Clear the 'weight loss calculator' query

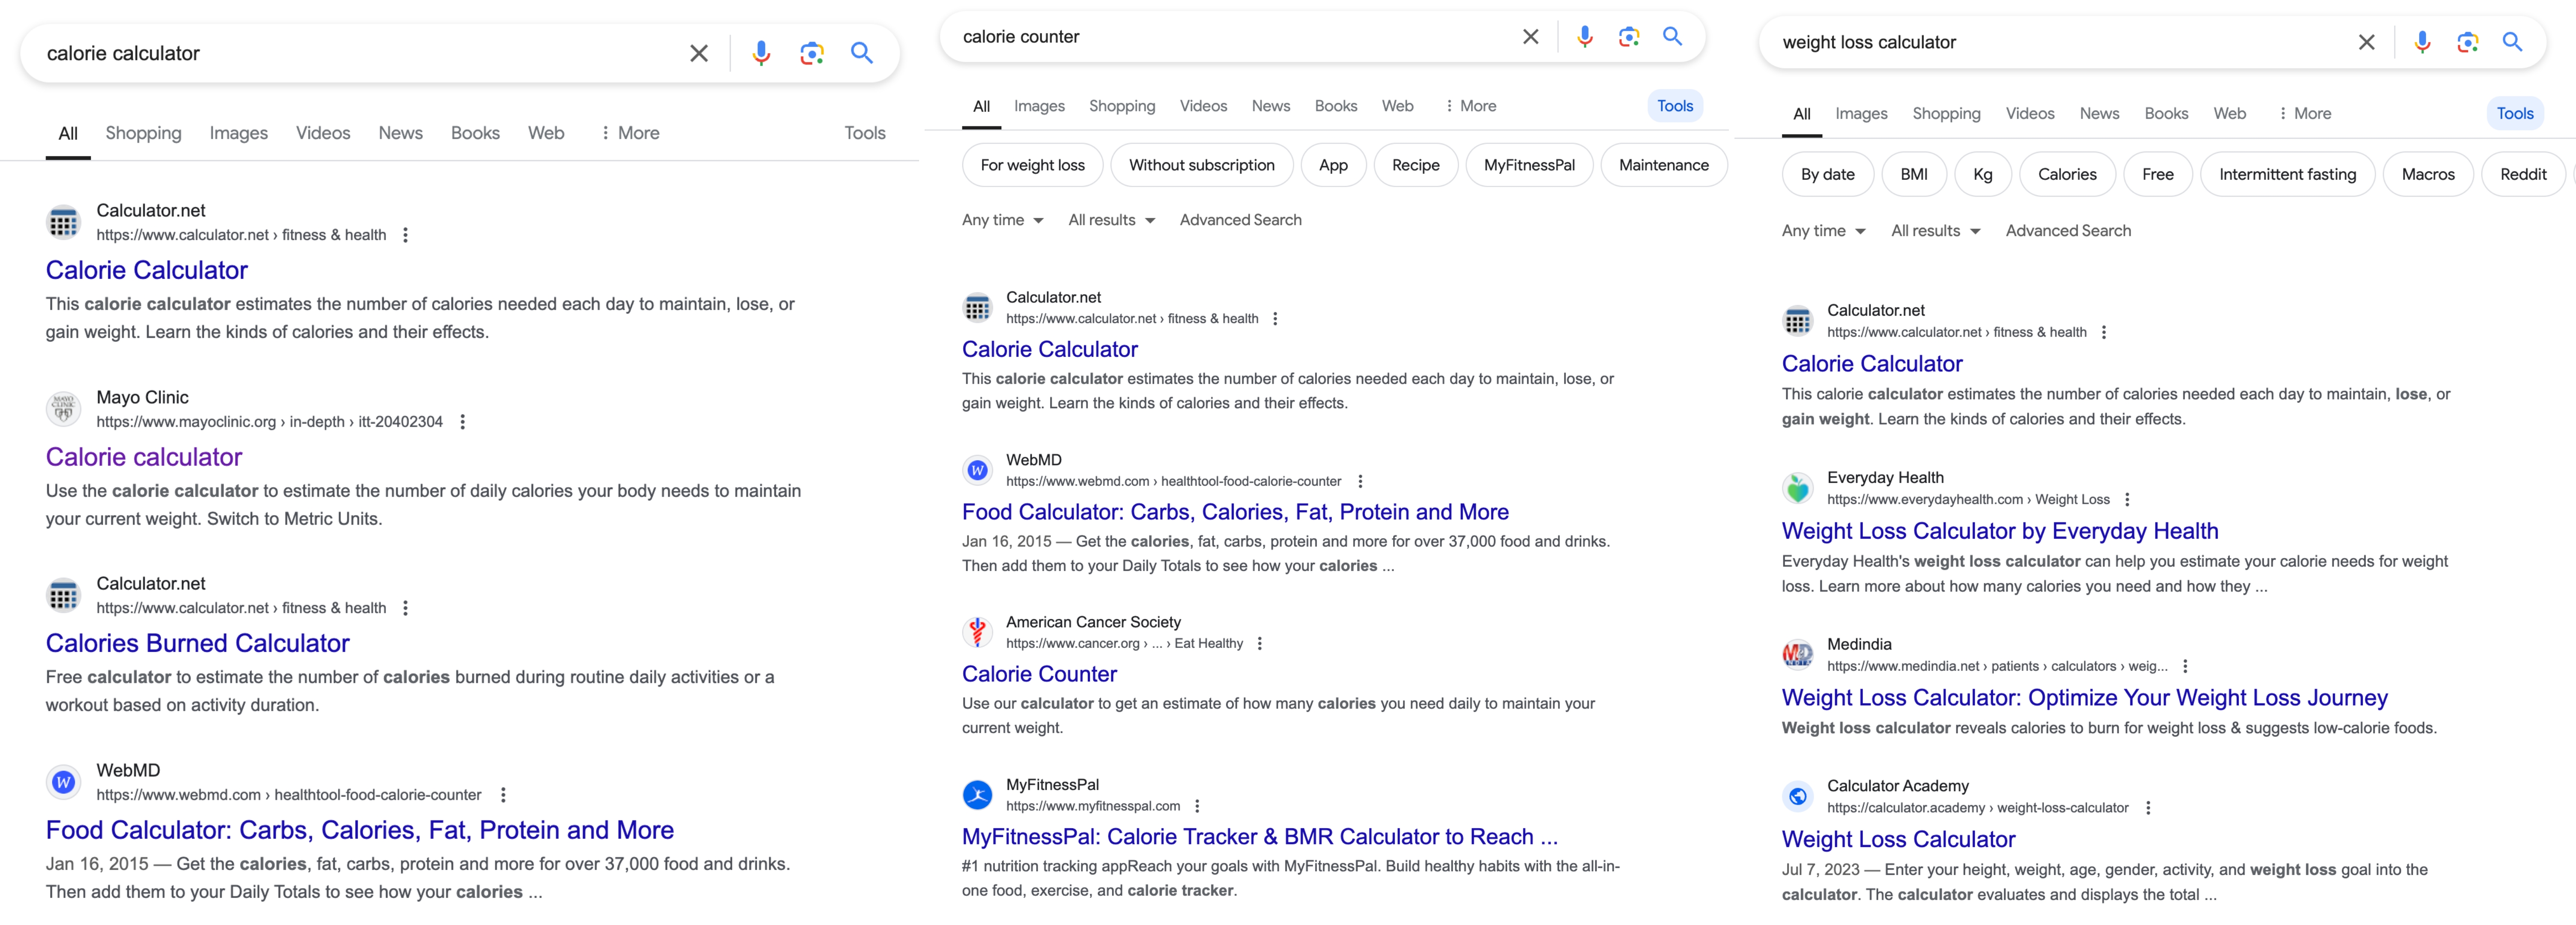point(2366,42)
